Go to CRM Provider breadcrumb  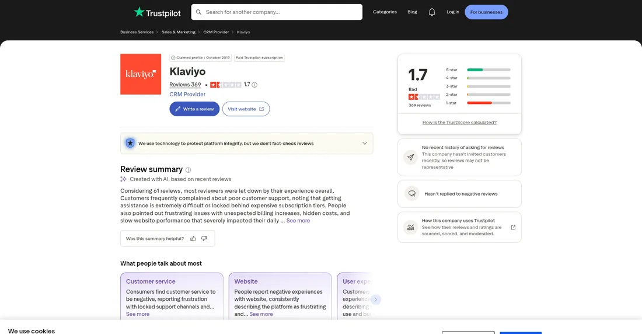(x=216, y=32)
